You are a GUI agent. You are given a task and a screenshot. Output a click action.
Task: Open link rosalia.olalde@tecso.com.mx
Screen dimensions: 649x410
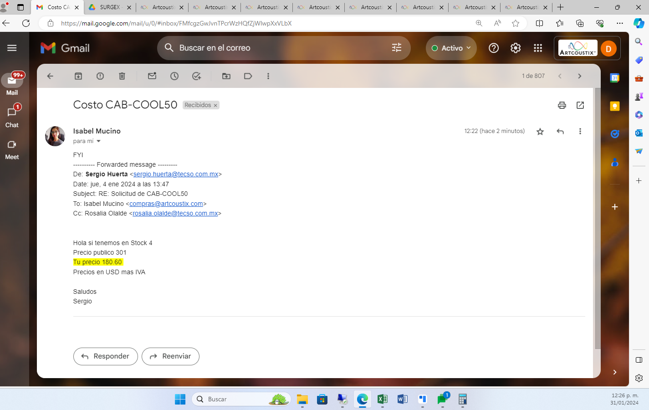(x=175, y=214)
